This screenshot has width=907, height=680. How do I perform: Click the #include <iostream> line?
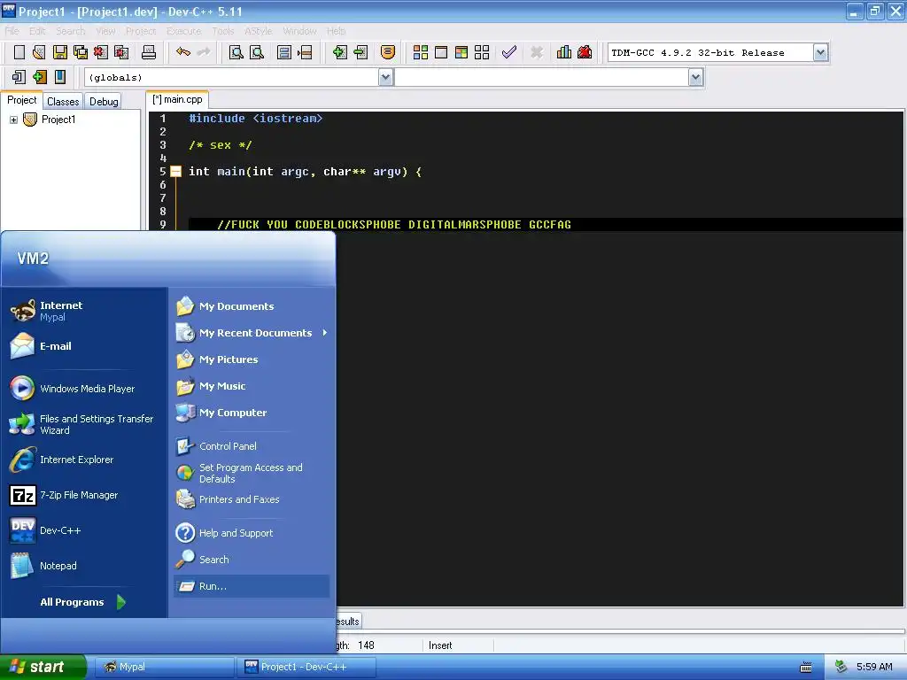point(255,118)
